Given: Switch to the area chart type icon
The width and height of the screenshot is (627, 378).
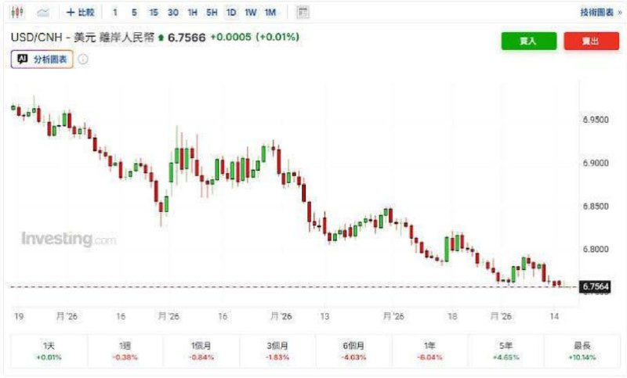Looking at the screenshot, I should (43, 13).
